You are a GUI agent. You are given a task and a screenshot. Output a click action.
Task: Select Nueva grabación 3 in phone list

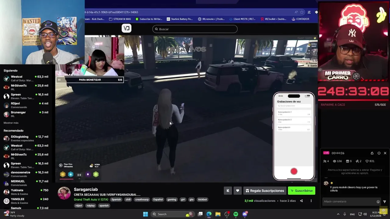pos(294,113)
